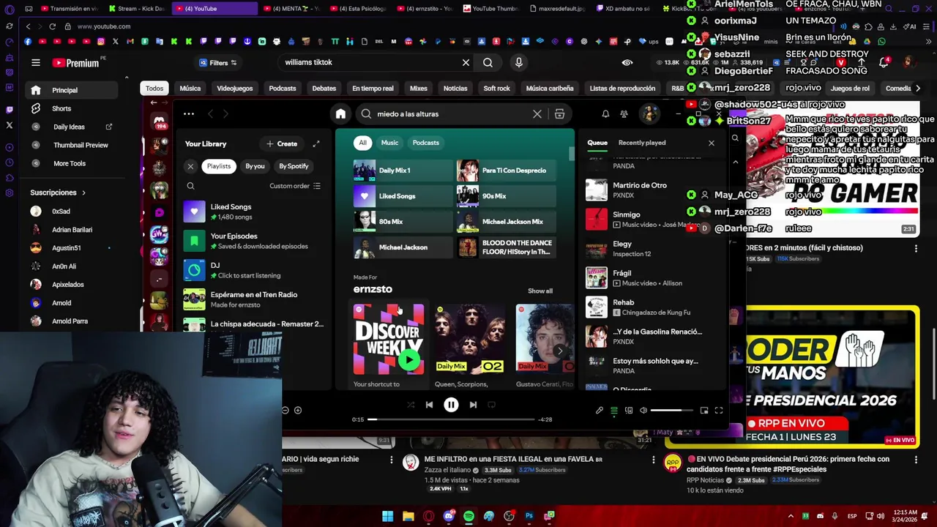Mute Spotify with the speaker icon
This screenshot has height=527, width=937.
coord(643,411)
